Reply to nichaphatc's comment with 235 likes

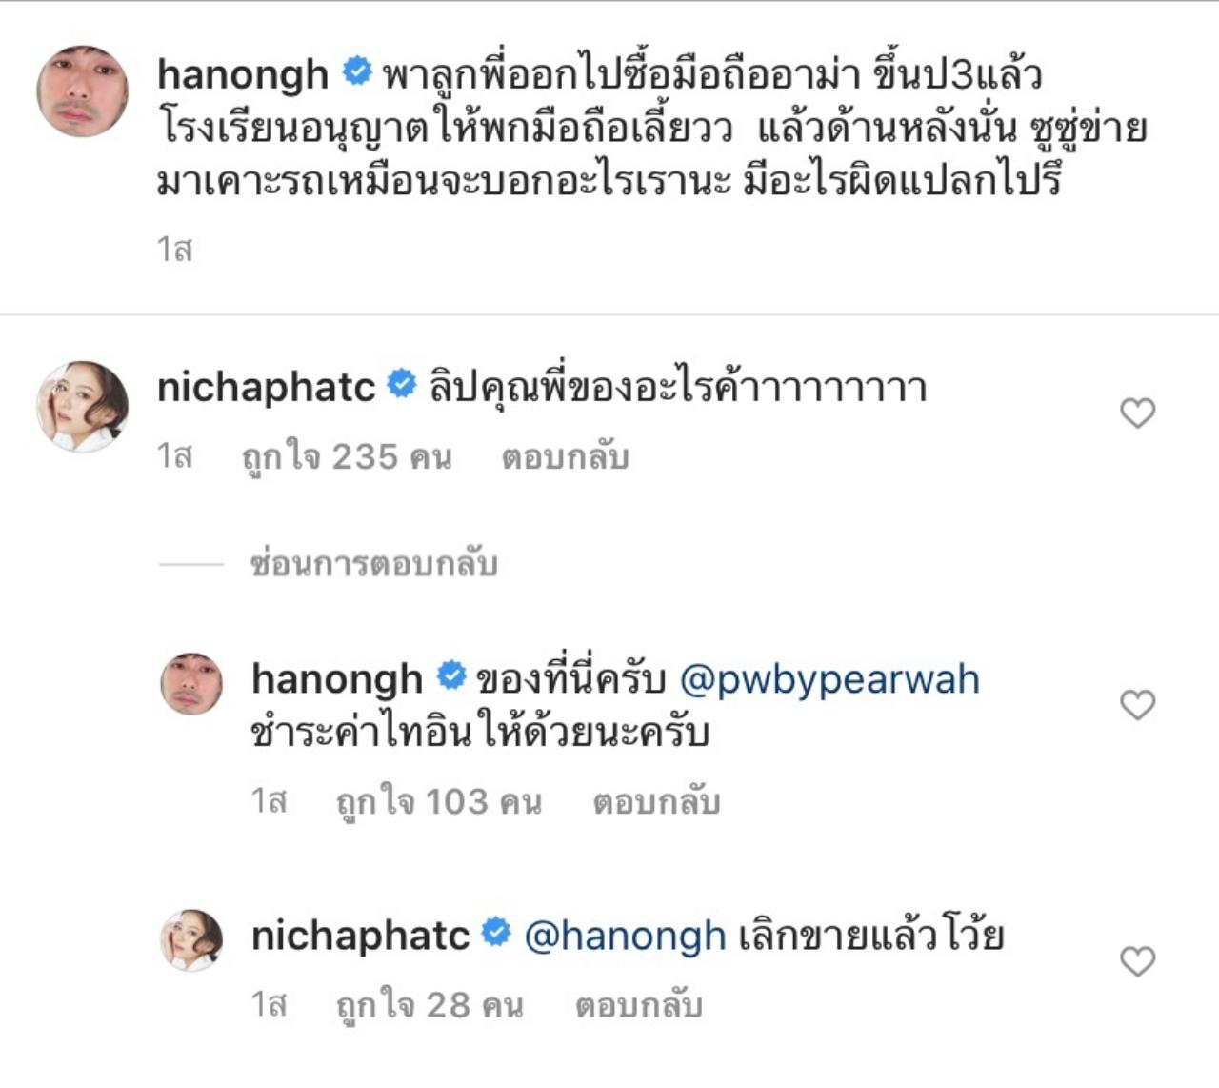click(x=565, y=457)
